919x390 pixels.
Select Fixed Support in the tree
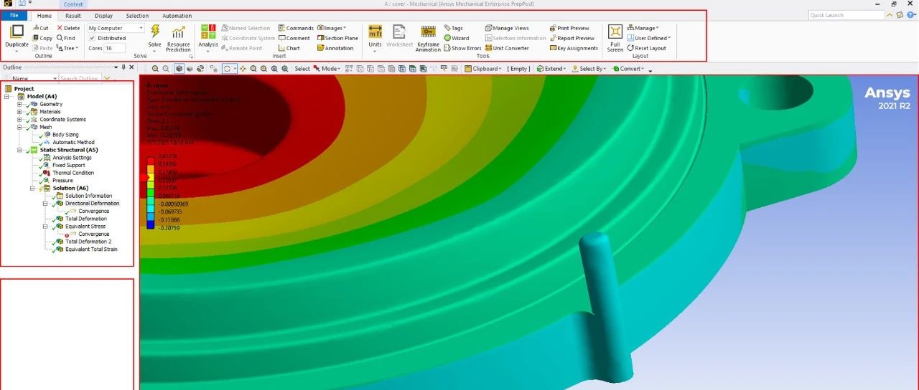pyautogui.click(x=68, y=165)
